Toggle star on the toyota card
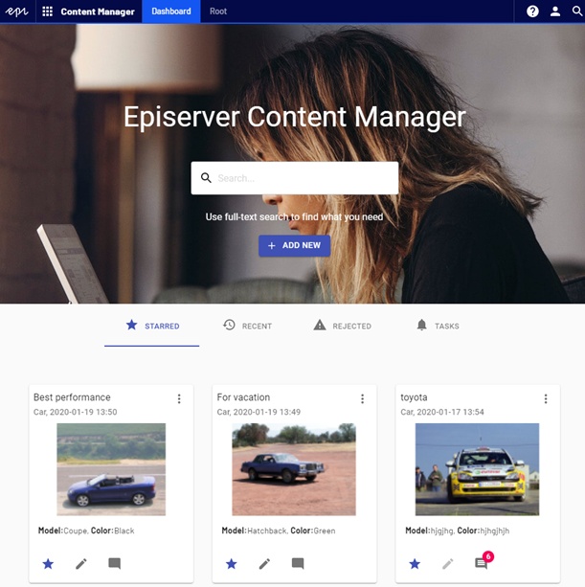The height and width of the screenshot is (587, 585). 415,564
